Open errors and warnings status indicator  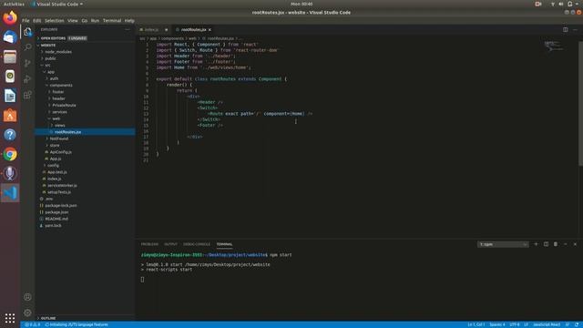click(x=33, y=324)
